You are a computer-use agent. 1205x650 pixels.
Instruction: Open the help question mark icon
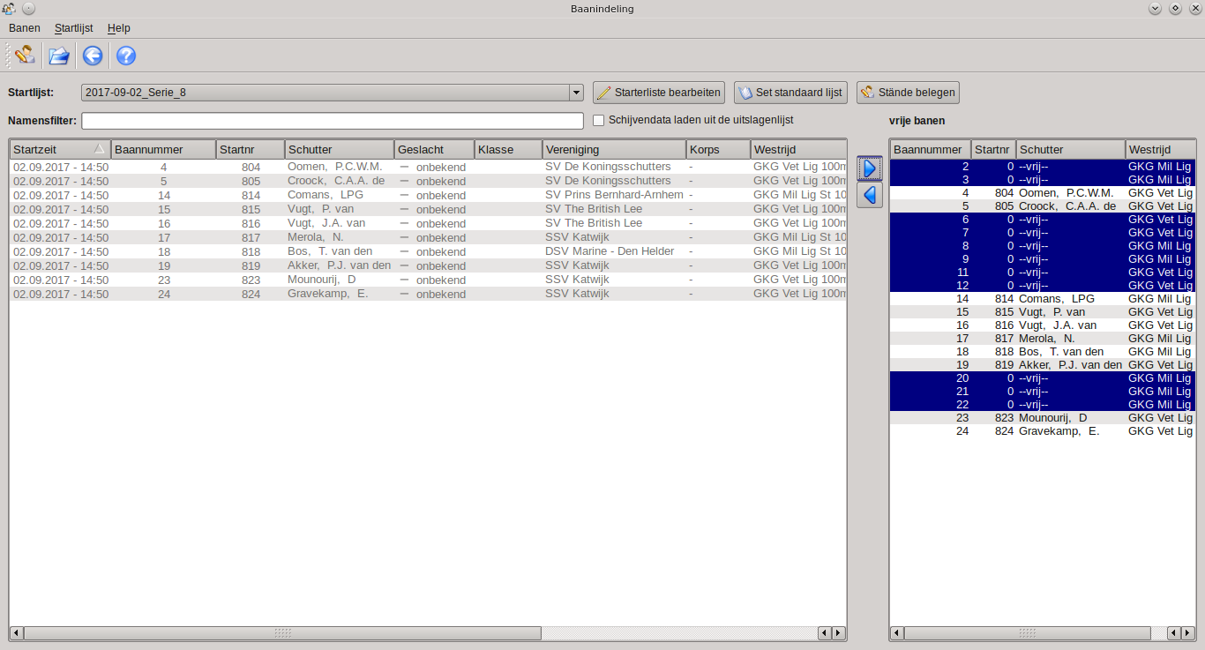click(x=126, y=56)
